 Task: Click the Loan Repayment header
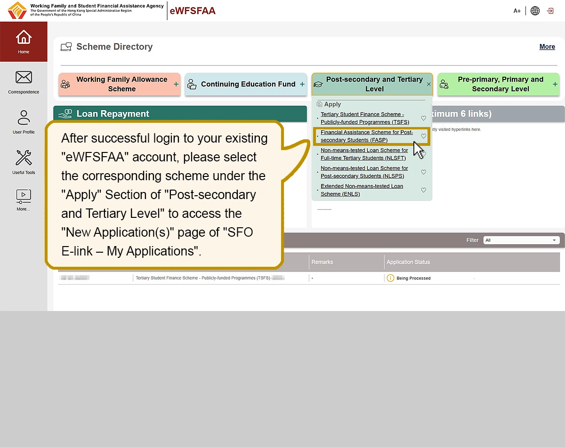pyautogui.click(x=180, y=114)
